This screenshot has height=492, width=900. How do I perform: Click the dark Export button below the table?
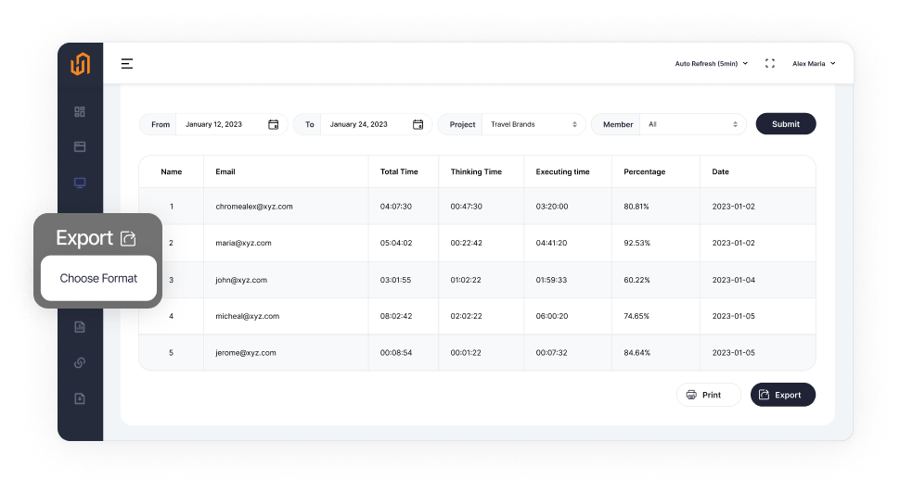tap(782, 395)
